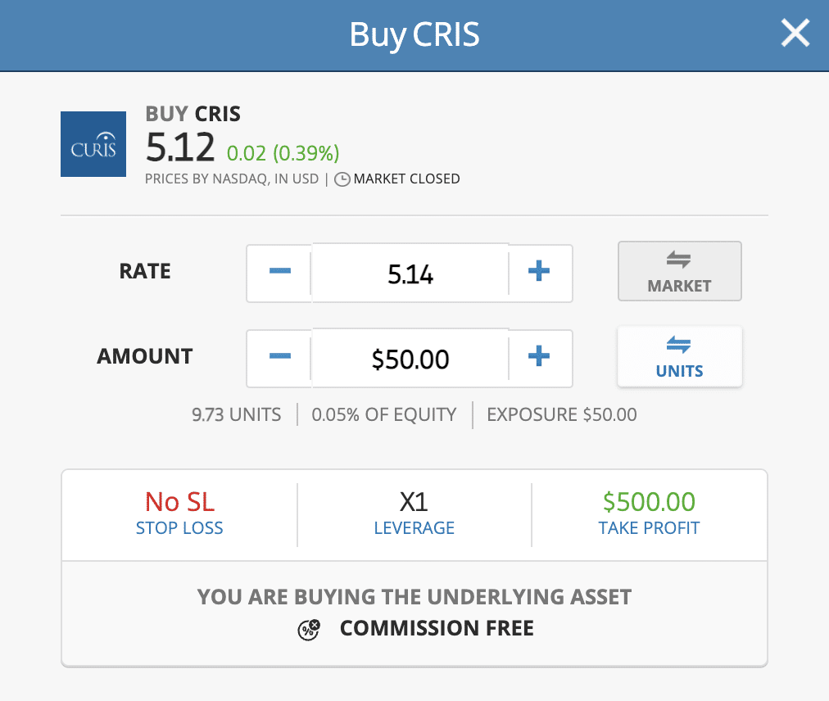Click the CURIS company logo

(93, 144)
